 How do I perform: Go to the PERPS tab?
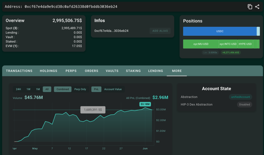(x=71, y=71)
